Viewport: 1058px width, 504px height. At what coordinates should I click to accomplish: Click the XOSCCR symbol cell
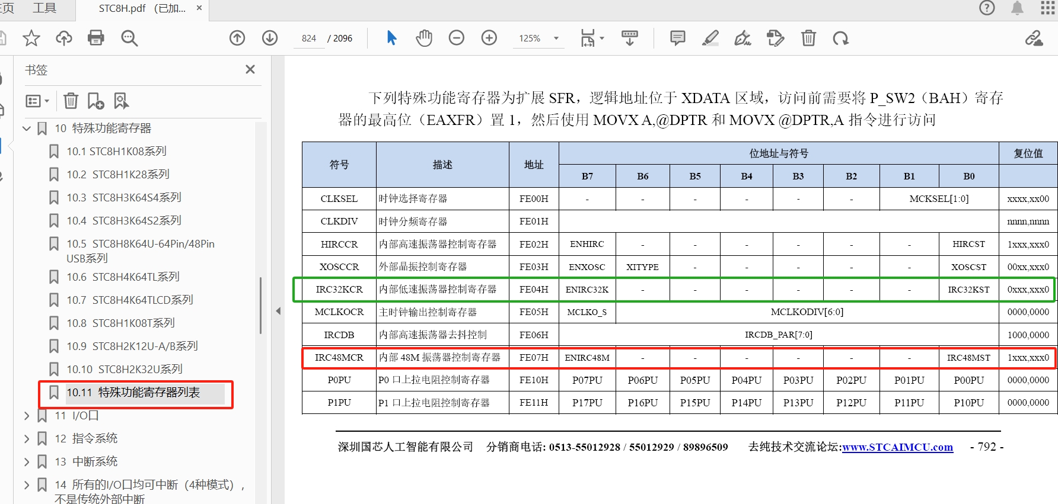[339, 267]
